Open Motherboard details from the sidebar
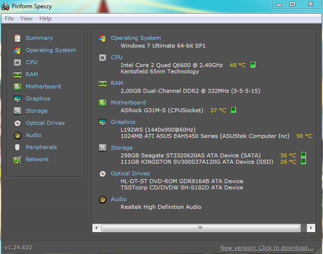The height and width of the screenshot is (254, 323). tap(43, 86)
